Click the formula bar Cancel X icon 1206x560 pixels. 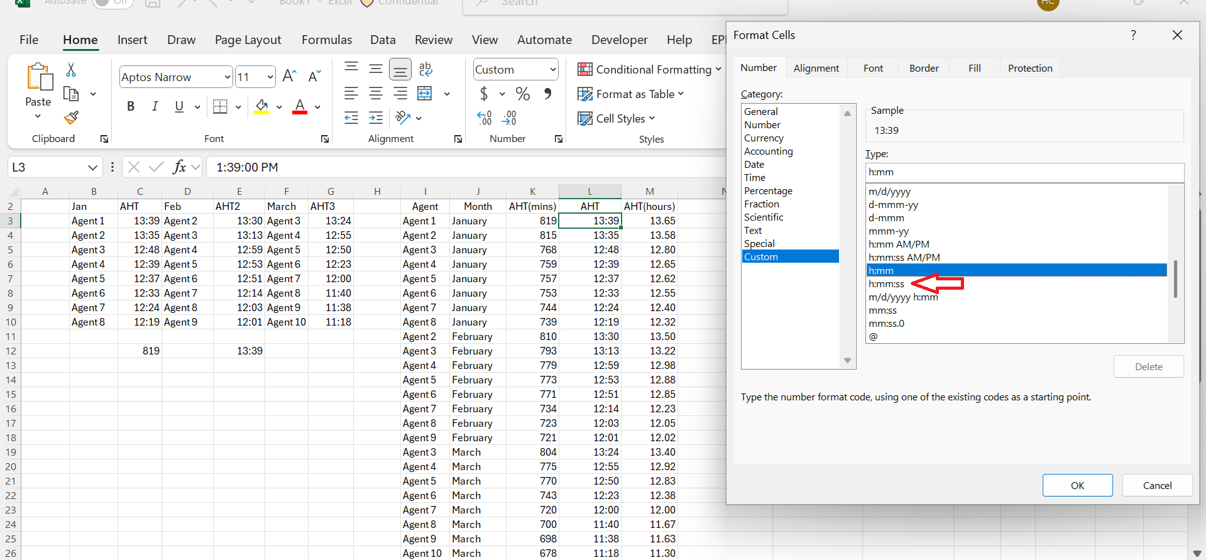(x=133, y=167)
